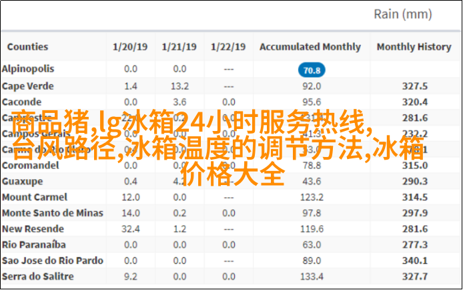This screenshot has width=463, height=290.
Task: Select the Rio Paranaíba county name
Action: pyautogui.click(x=33, y=245)
